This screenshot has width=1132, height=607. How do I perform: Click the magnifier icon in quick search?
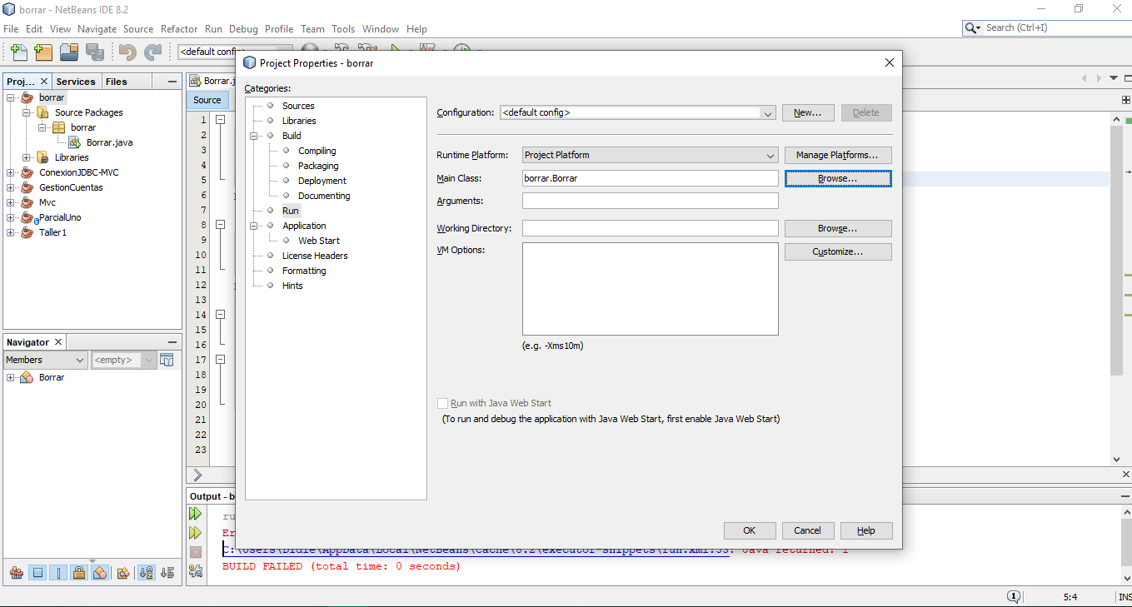[x=973, y=28]
